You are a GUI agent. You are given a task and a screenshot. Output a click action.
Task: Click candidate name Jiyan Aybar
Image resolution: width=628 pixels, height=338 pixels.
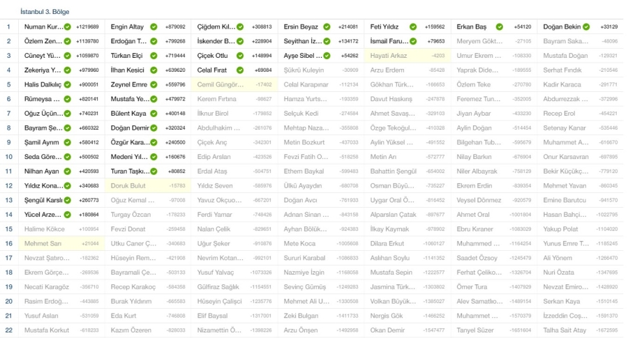pos(473,113)
